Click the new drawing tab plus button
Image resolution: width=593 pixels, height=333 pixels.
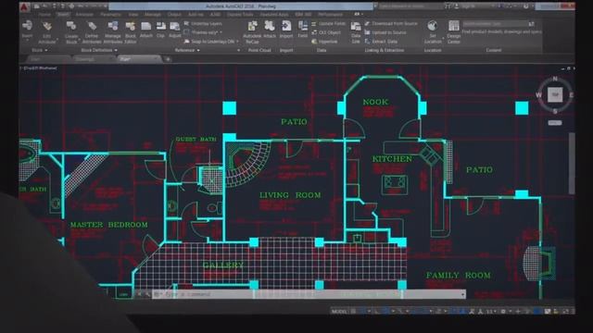168,59
